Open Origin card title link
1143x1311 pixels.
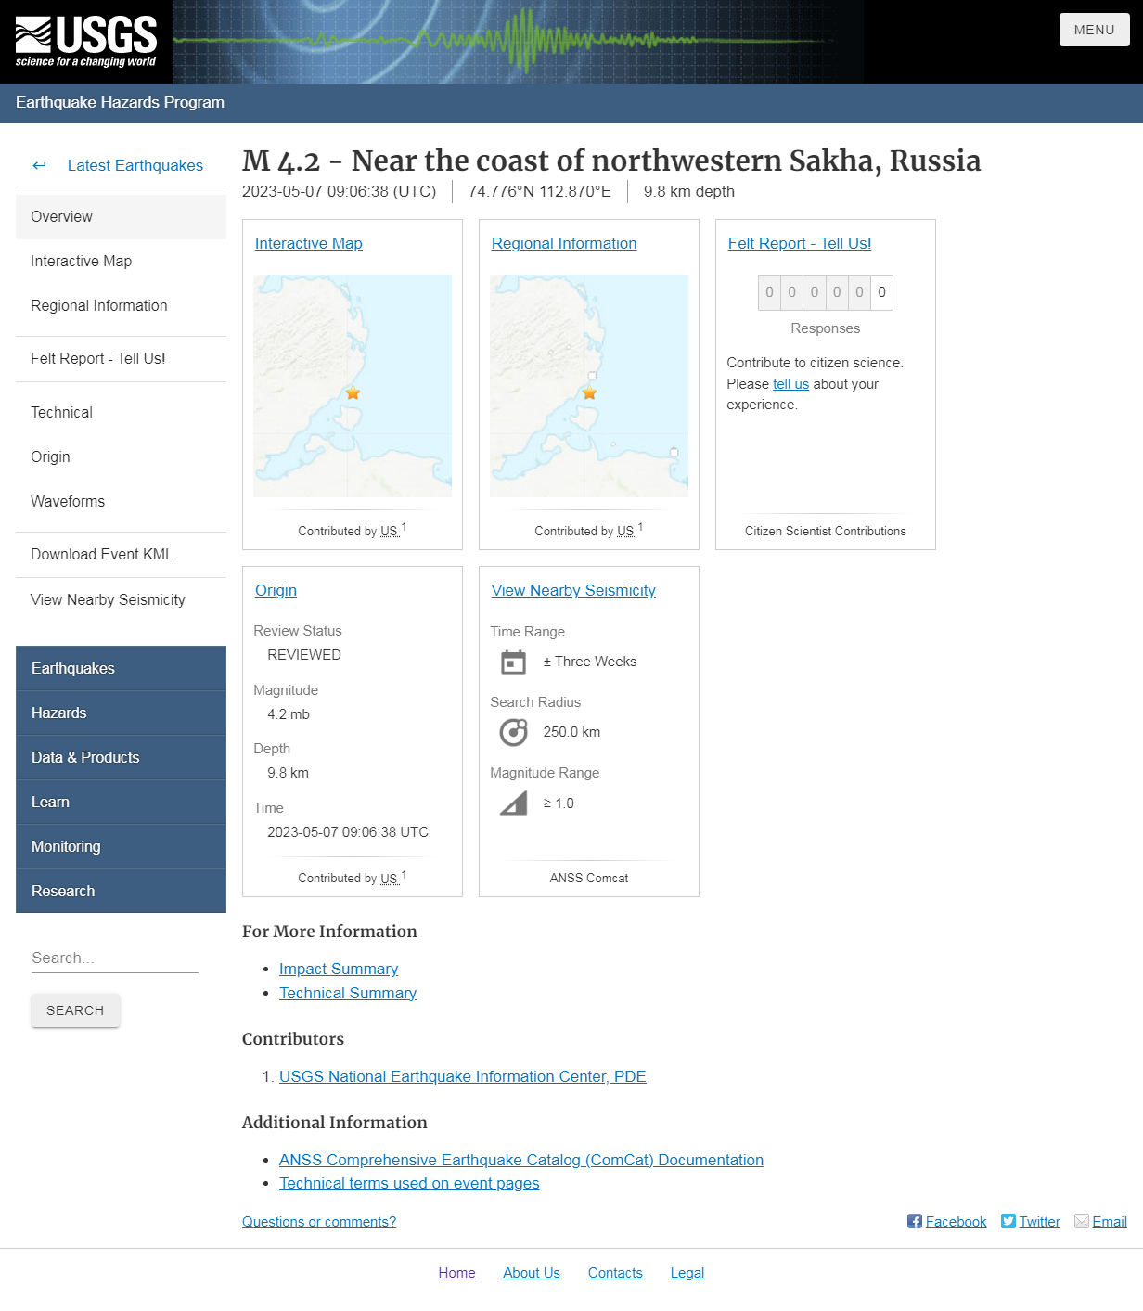tap(276, 590)
